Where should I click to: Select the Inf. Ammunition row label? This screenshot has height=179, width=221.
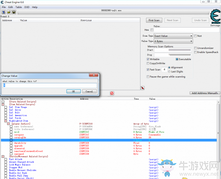pyautogui.click(x=18, y=115)
